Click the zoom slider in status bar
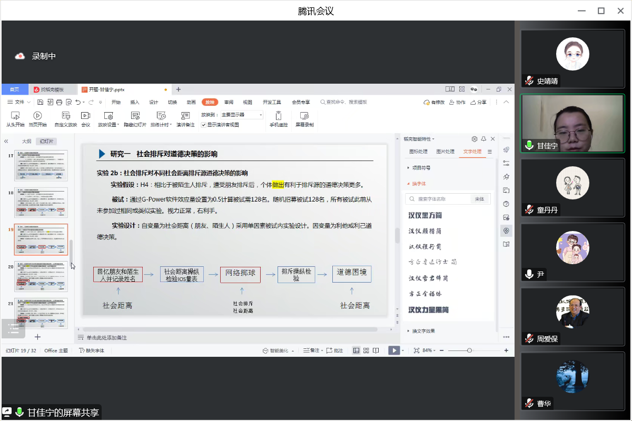This screenshot has height=421, width=632. (469, 350)
